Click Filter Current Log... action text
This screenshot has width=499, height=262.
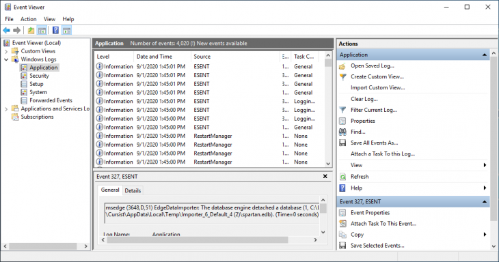coord(374,111)
